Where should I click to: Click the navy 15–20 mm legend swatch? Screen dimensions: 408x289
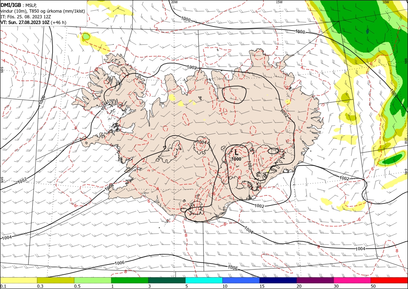tap(278, 280)
